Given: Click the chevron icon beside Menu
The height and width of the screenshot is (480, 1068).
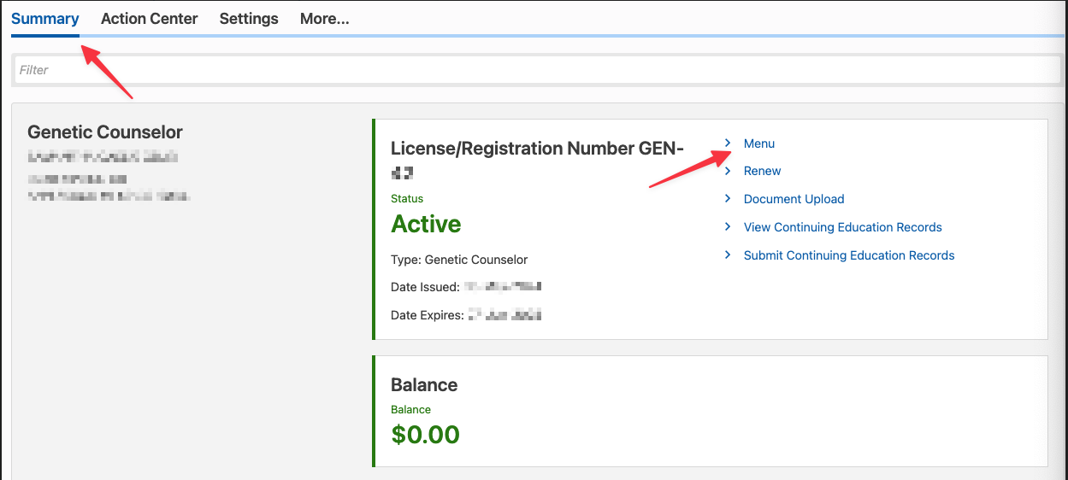Looking at the screenshot, I should pos(728,143).
